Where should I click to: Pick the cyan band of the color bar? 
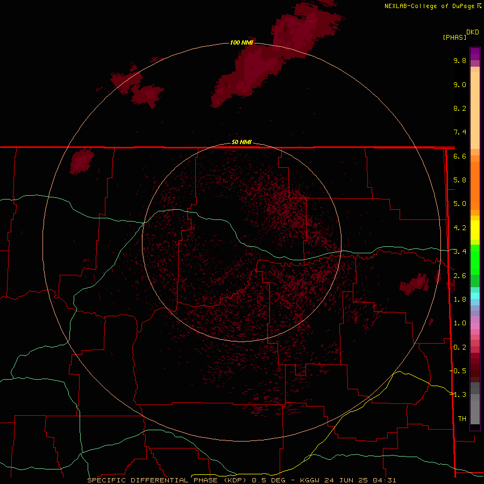coord(475,296)
